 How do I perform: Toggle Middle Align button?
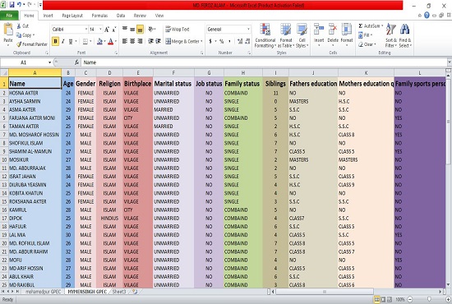132,29
